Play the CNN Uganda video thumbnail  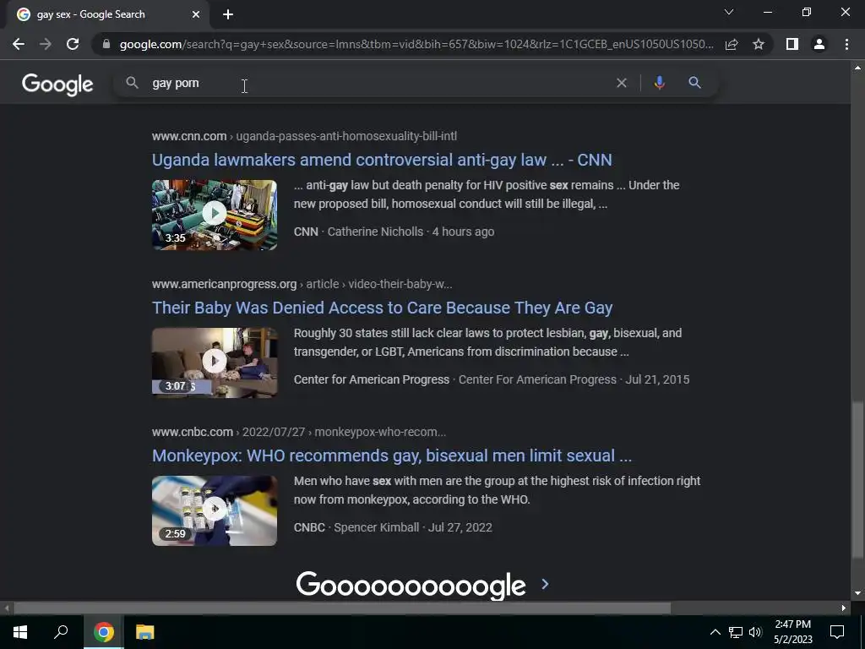pyautogui.click(x=215, y=214)
